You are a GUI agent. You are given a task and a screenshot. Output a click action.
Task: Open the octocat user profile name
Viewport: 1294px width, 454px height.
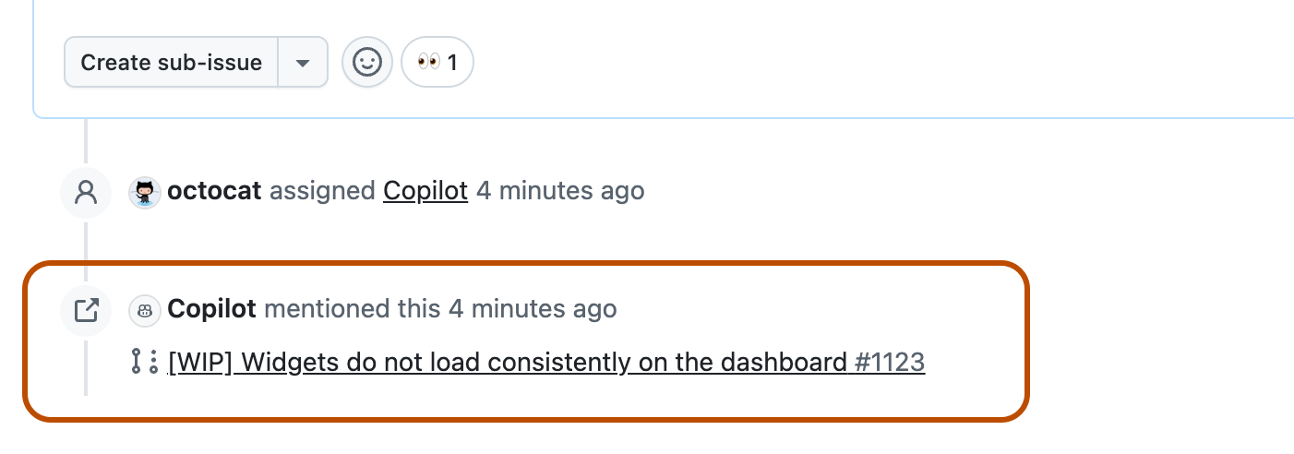pyautogui.click(x=214, y=191)
